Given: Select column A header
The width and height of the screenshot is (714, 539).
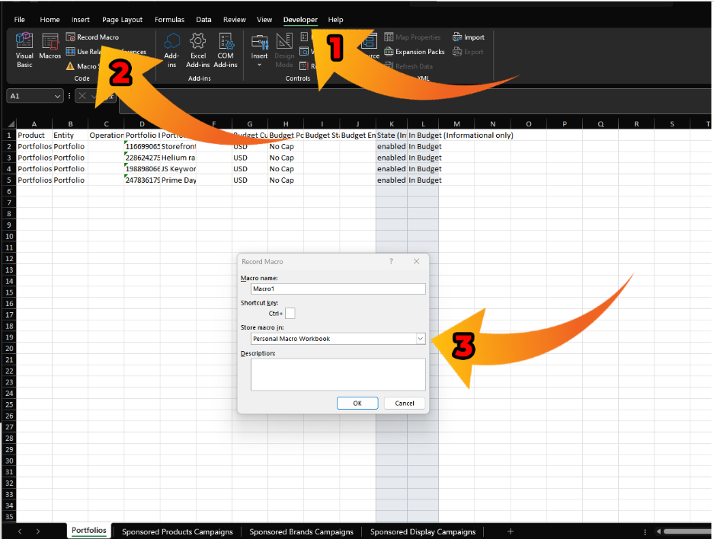Looking at the screenshot, I should click(x=34, y=124).
